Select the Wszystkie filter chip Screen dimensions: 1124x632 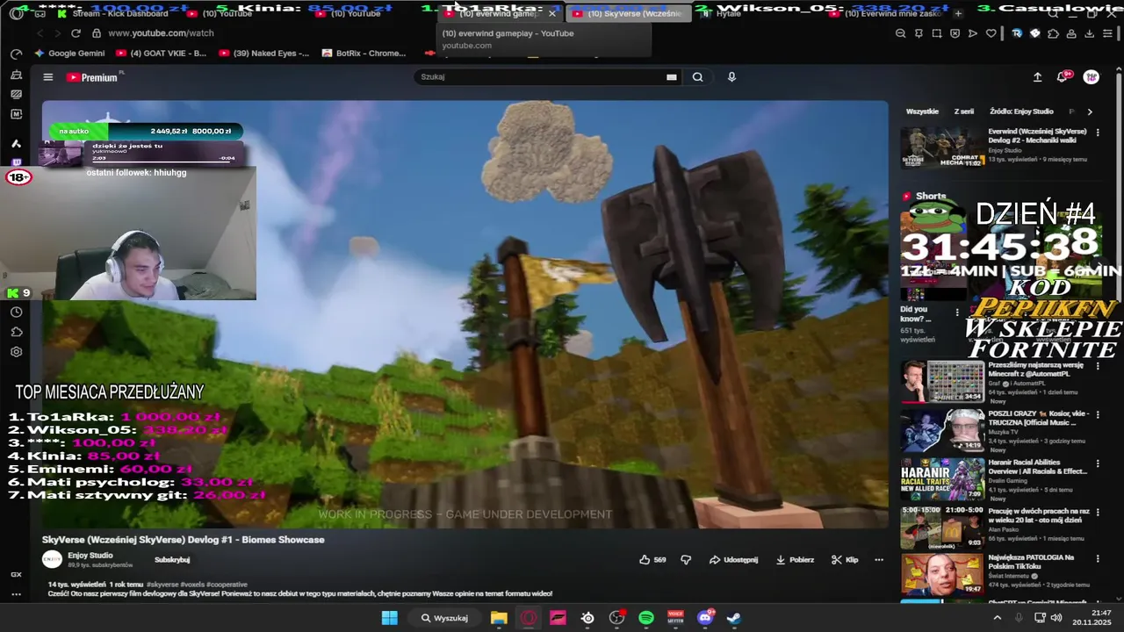click(x=922, y=111)
